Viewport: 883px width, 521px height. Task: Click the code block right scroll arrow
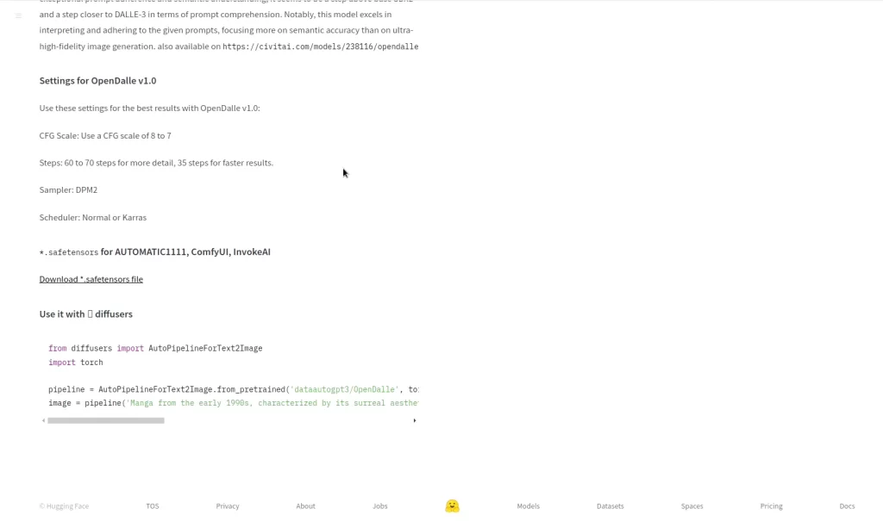click(415, 421)
